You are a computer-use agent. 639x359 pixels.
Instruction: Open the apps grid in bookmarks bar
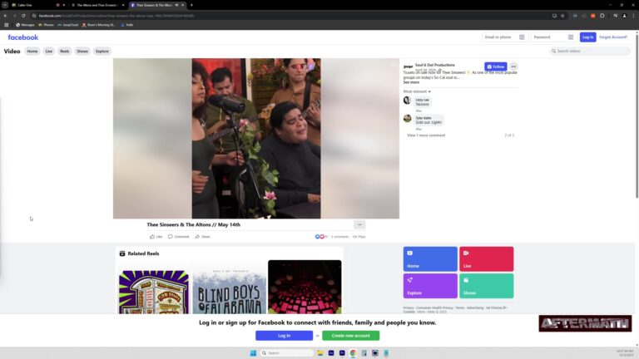point(7,25)
